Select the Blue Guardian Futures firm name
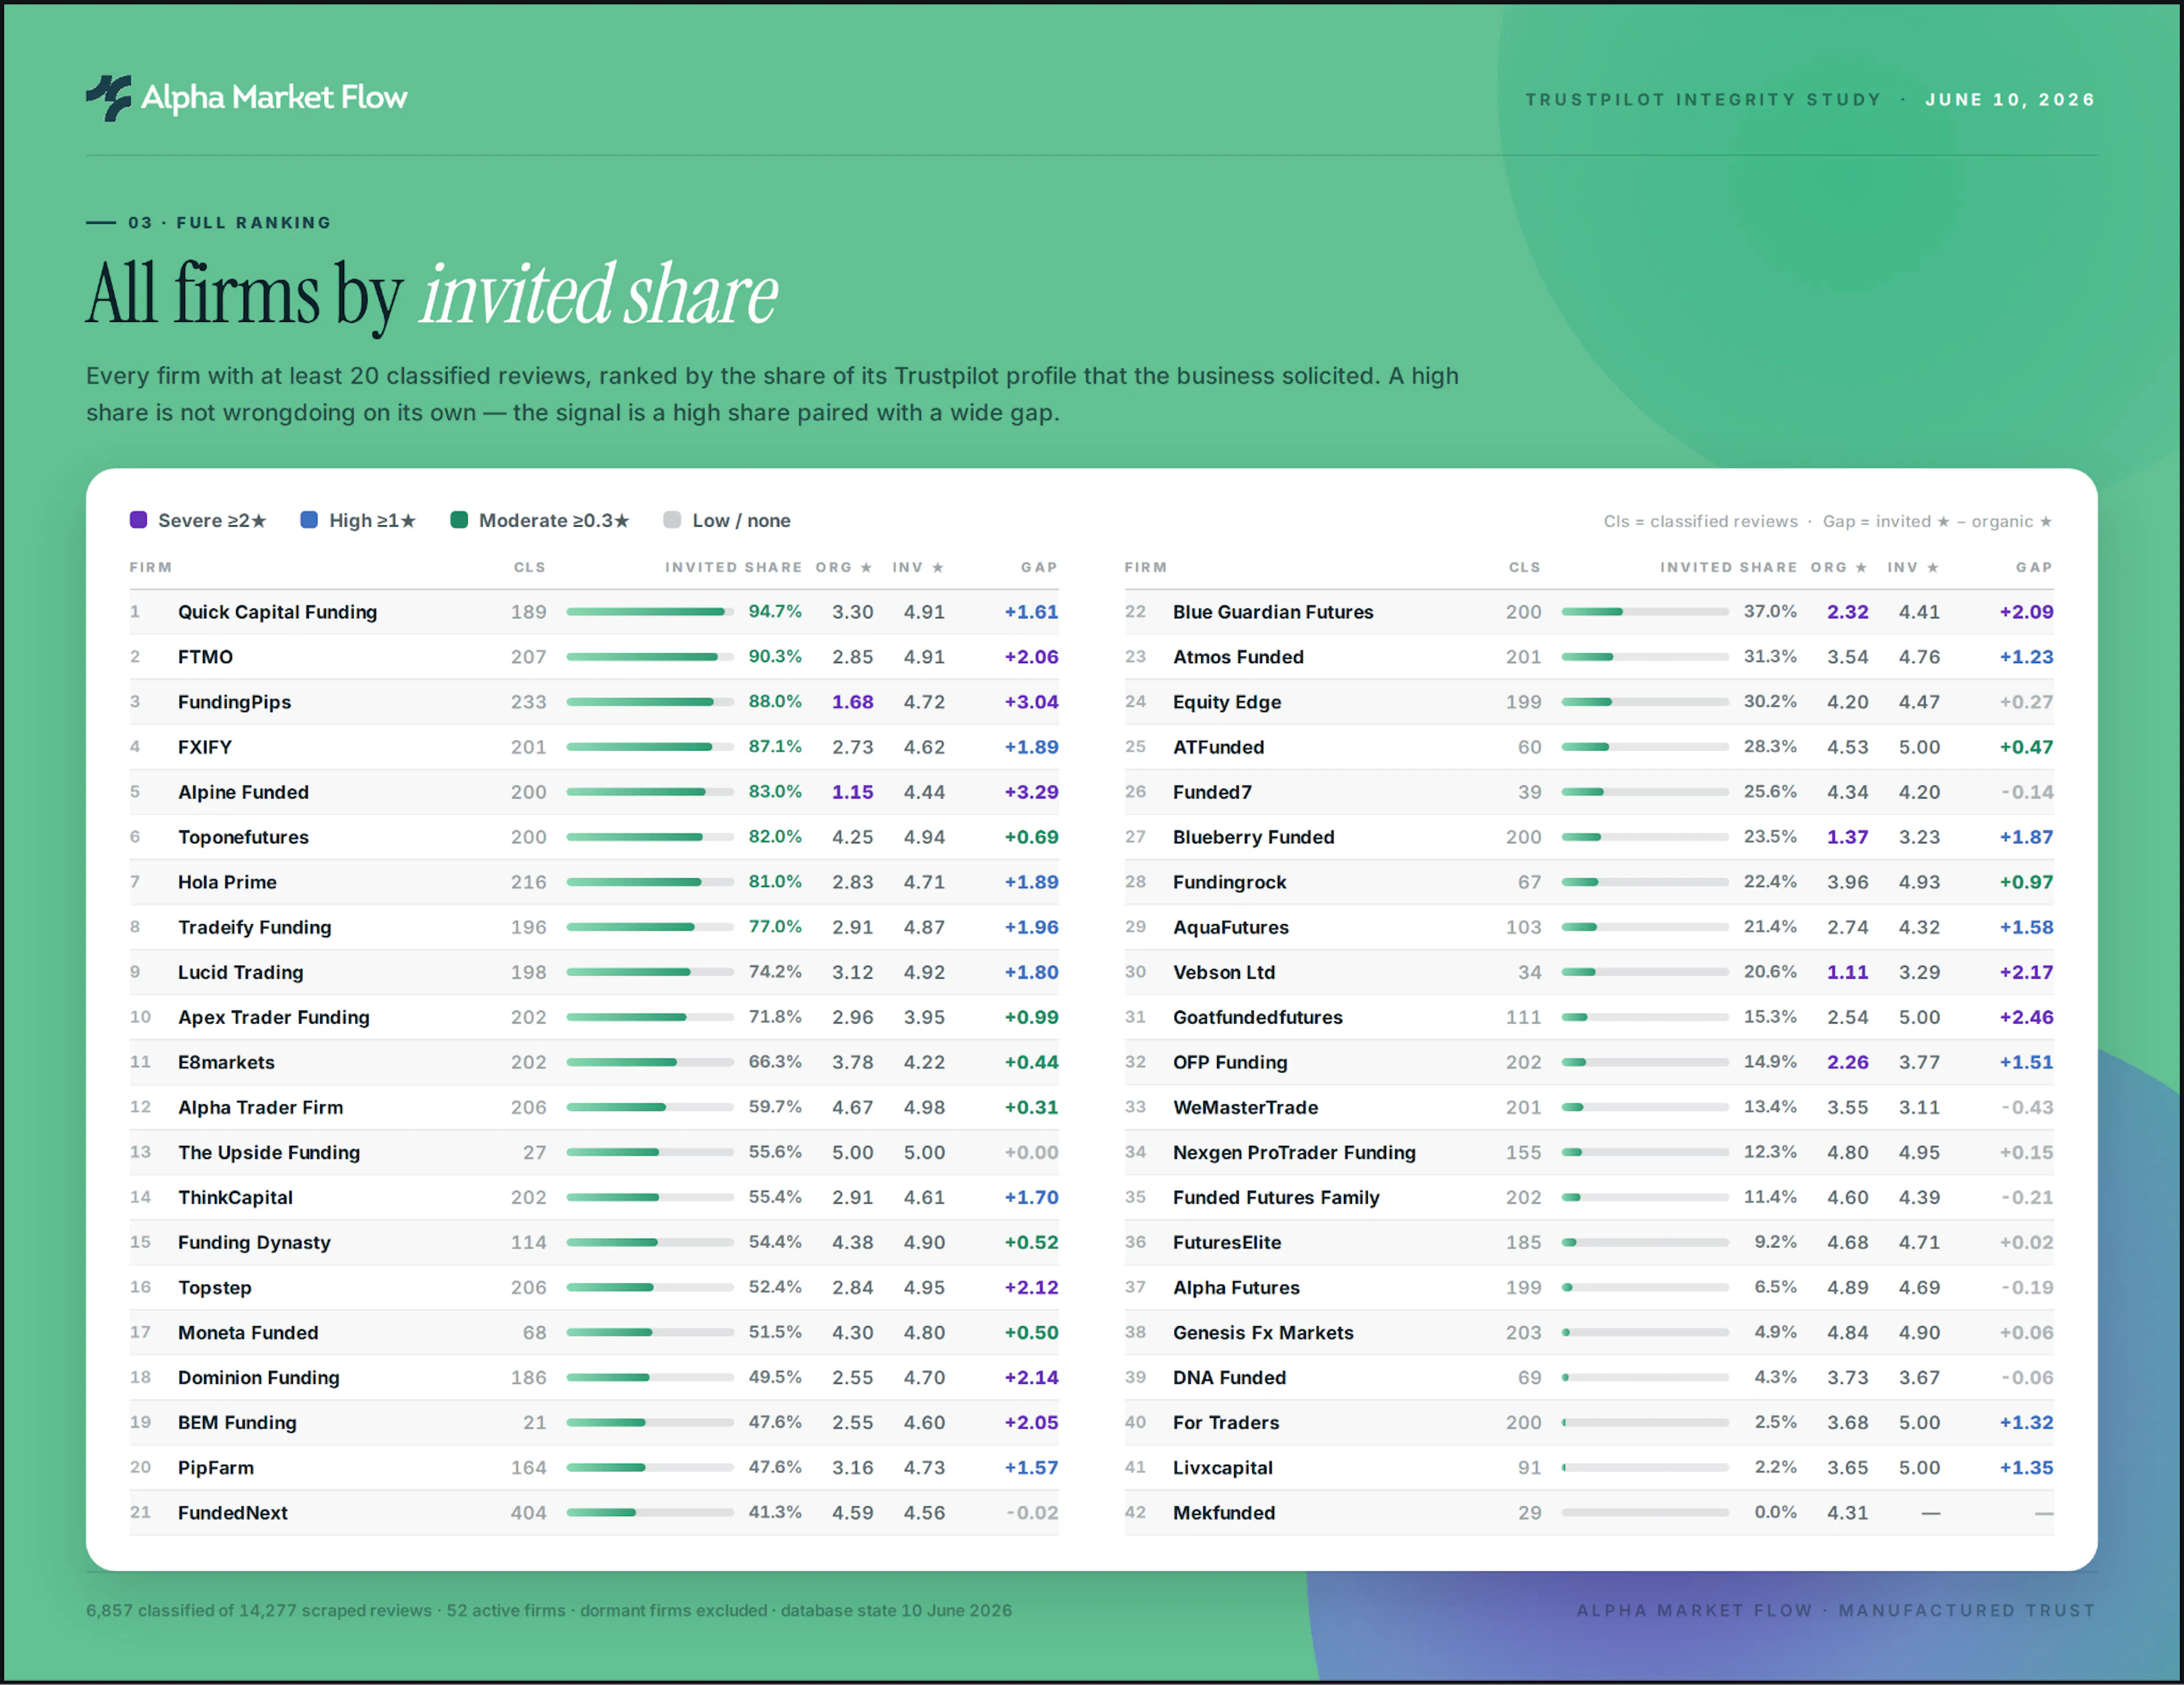The height and width of the screenshot is (1685, 2184). [x=1273, y=612]
